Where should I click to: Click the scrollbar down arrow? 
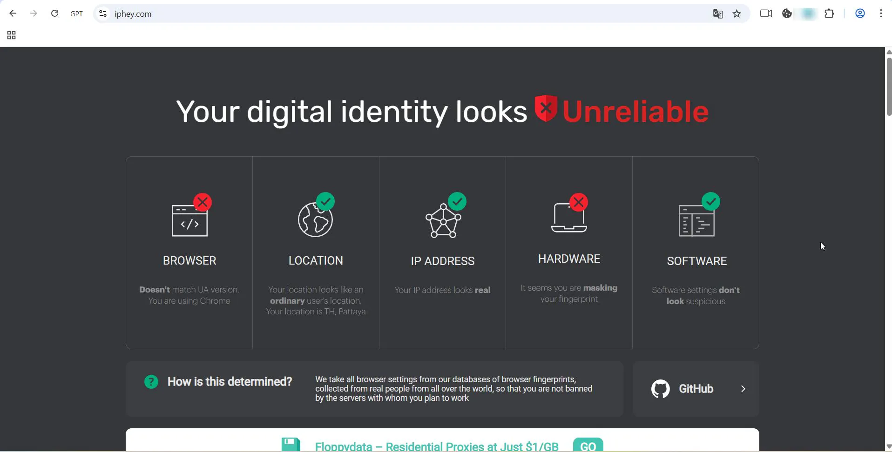click(889, 447)
